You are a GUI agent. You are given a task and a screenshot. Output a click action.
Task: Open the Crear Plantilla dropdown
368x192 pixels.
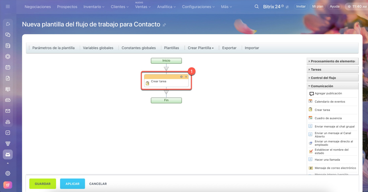[201, 48]
